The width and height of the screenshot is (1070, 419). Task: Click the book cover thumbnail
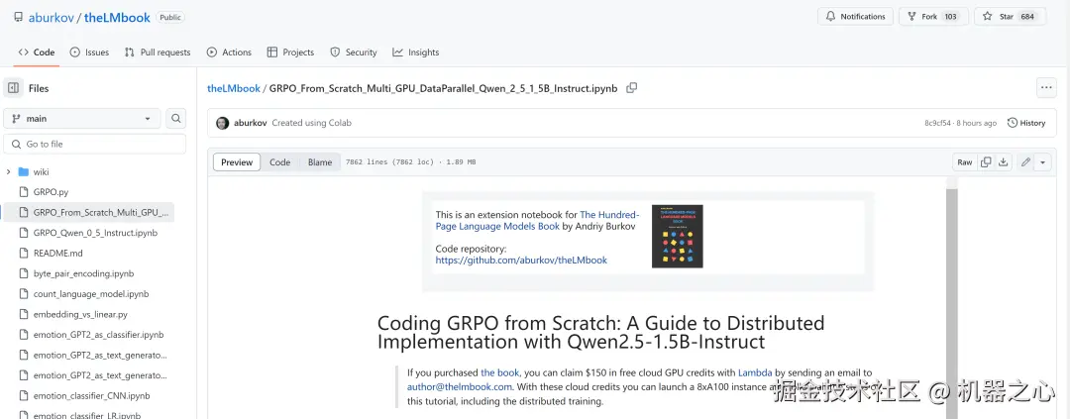(x=677, y=236)
